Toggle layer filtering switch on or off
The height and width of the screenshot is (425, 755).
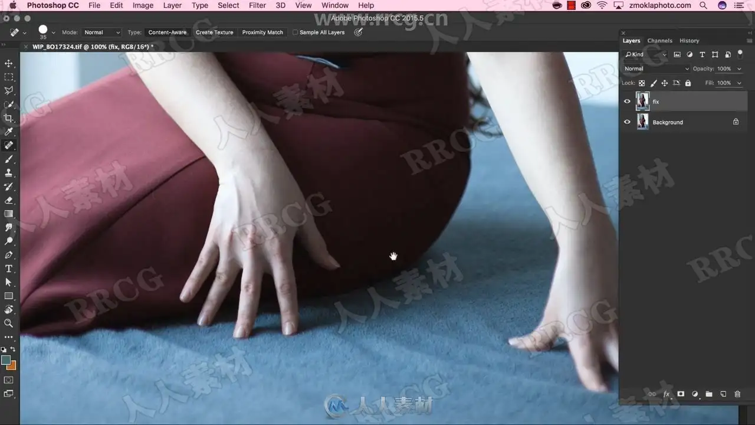tap(740, 54)
